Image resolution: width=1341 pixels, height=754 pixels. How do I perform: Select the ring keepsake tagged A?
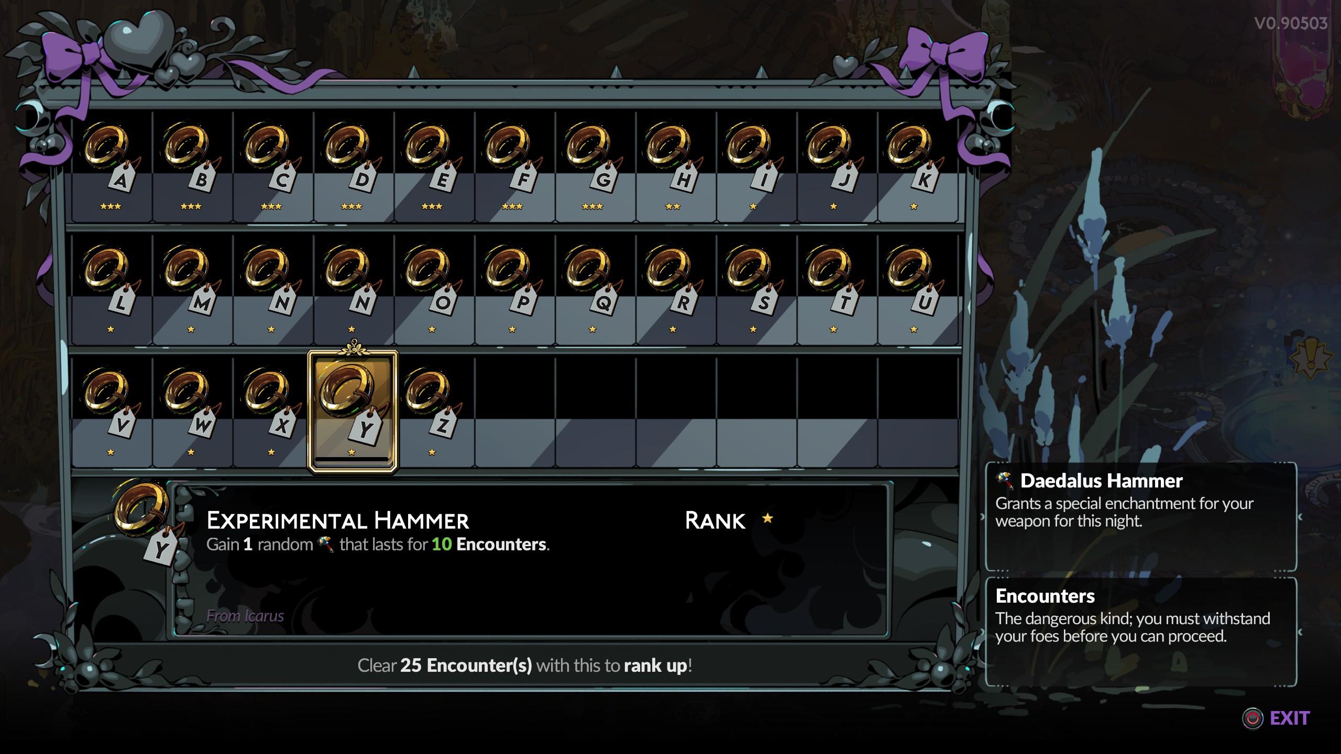pos(111,167)
